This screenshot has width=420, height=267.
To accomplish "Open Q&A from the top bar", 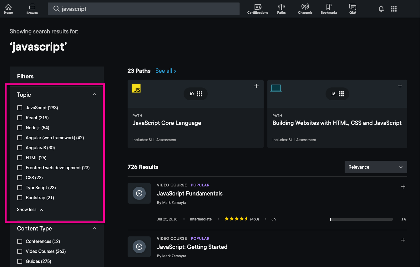I will [353, 9].
